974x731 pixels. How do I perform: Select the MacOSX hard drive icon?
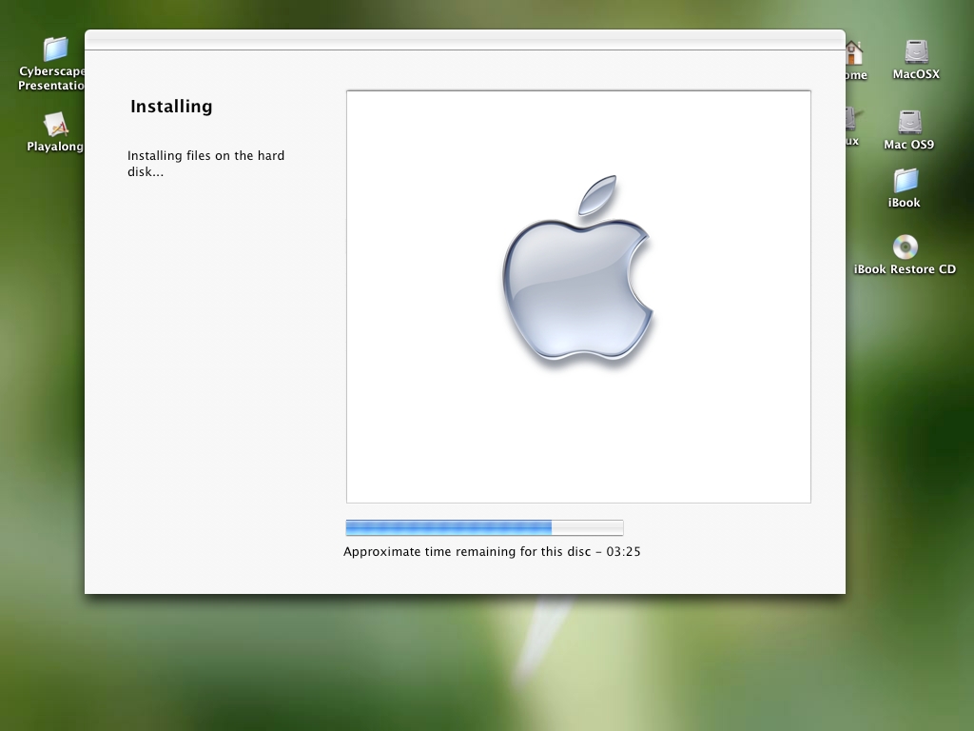pos(916,51)
